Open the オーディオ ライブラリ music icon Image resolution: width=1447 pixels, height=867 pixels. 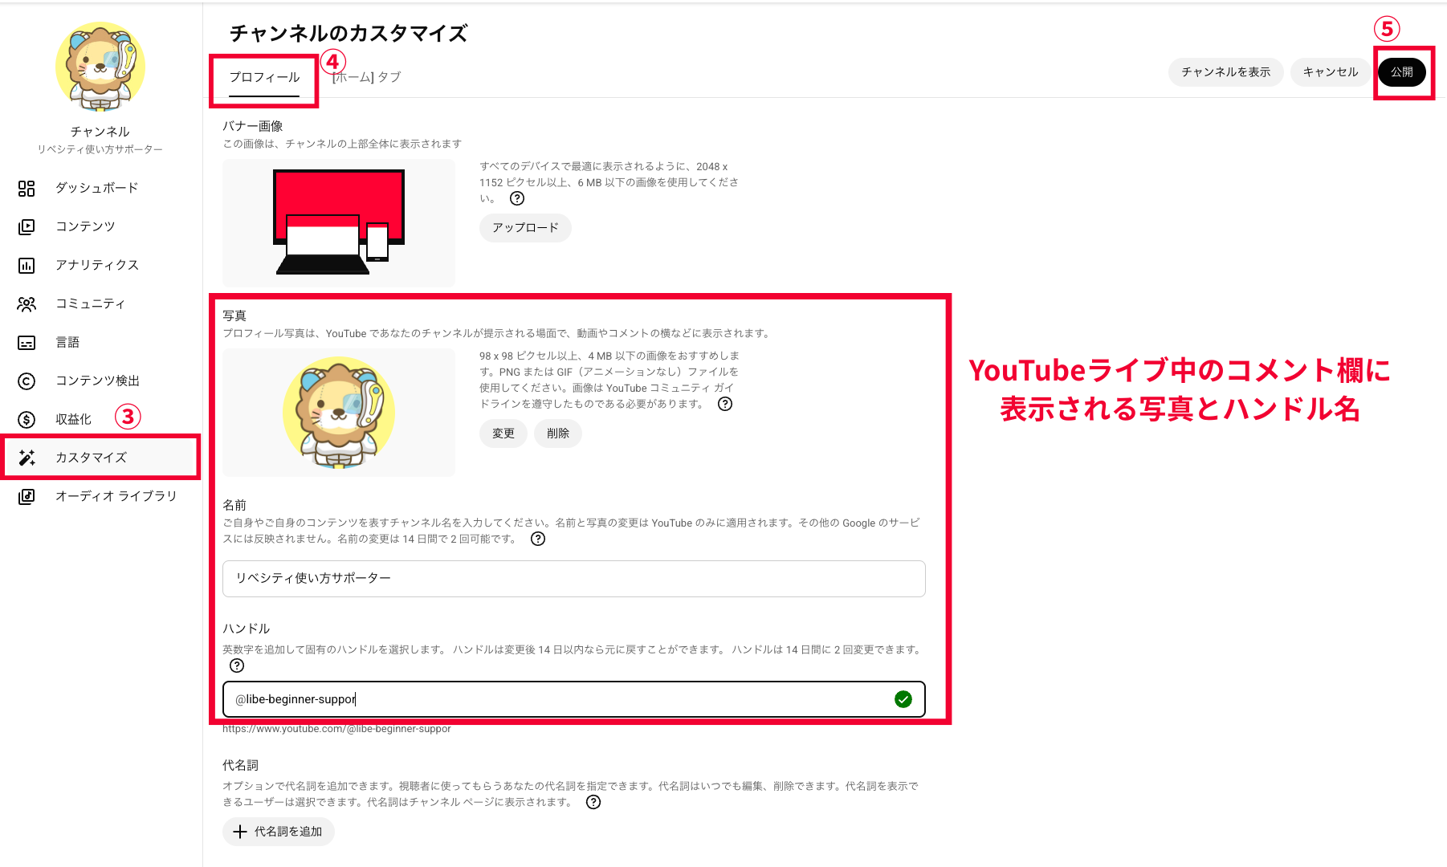pyautogui.click(x=26, y=496)
